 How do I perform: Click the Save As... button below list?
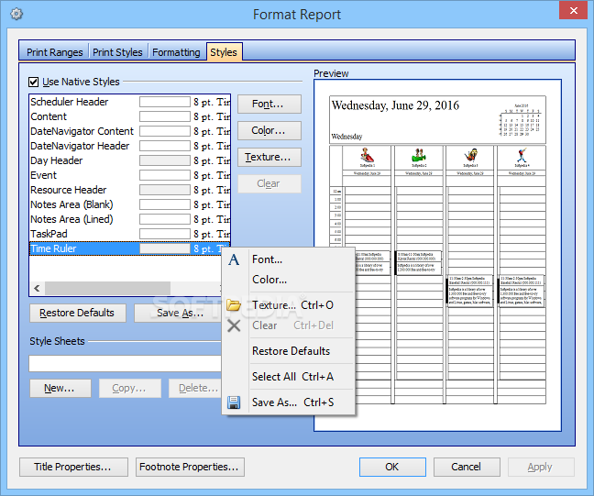(178, 313)
